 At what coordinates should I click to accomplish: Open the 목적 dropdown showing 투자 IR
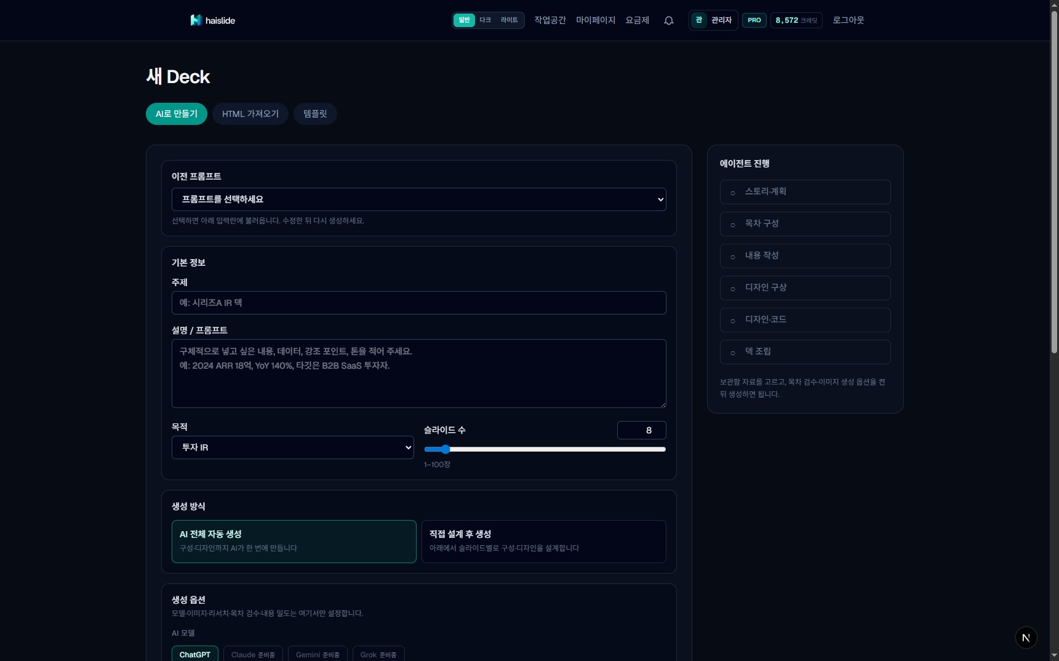pyautogui.click(x=293, y=447)
